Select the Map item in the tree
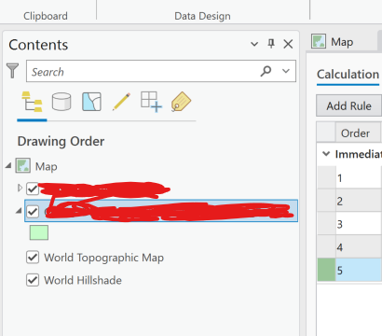 [46, 166]
